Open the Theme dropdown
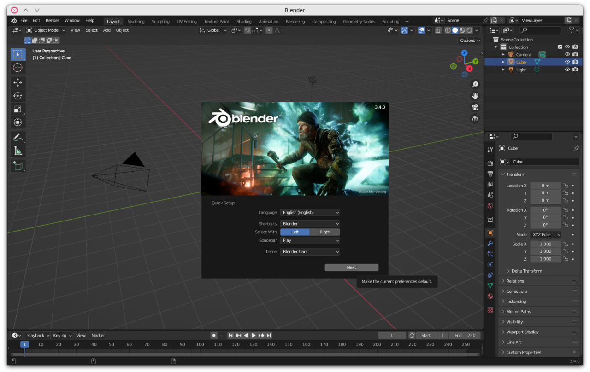 310,252
